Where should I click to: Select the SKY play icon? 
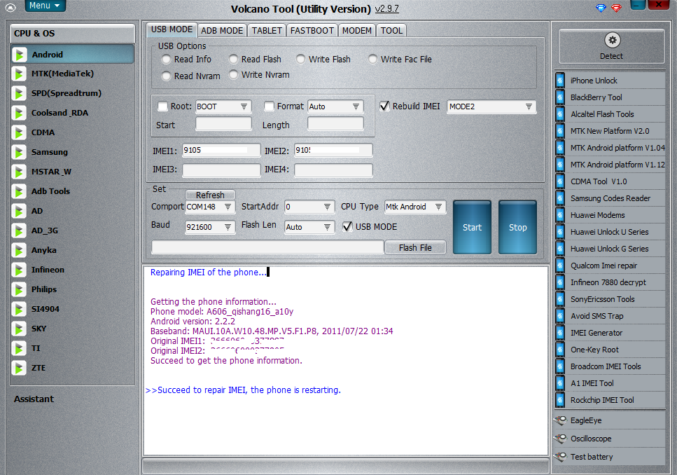click(x=19, y=329)
